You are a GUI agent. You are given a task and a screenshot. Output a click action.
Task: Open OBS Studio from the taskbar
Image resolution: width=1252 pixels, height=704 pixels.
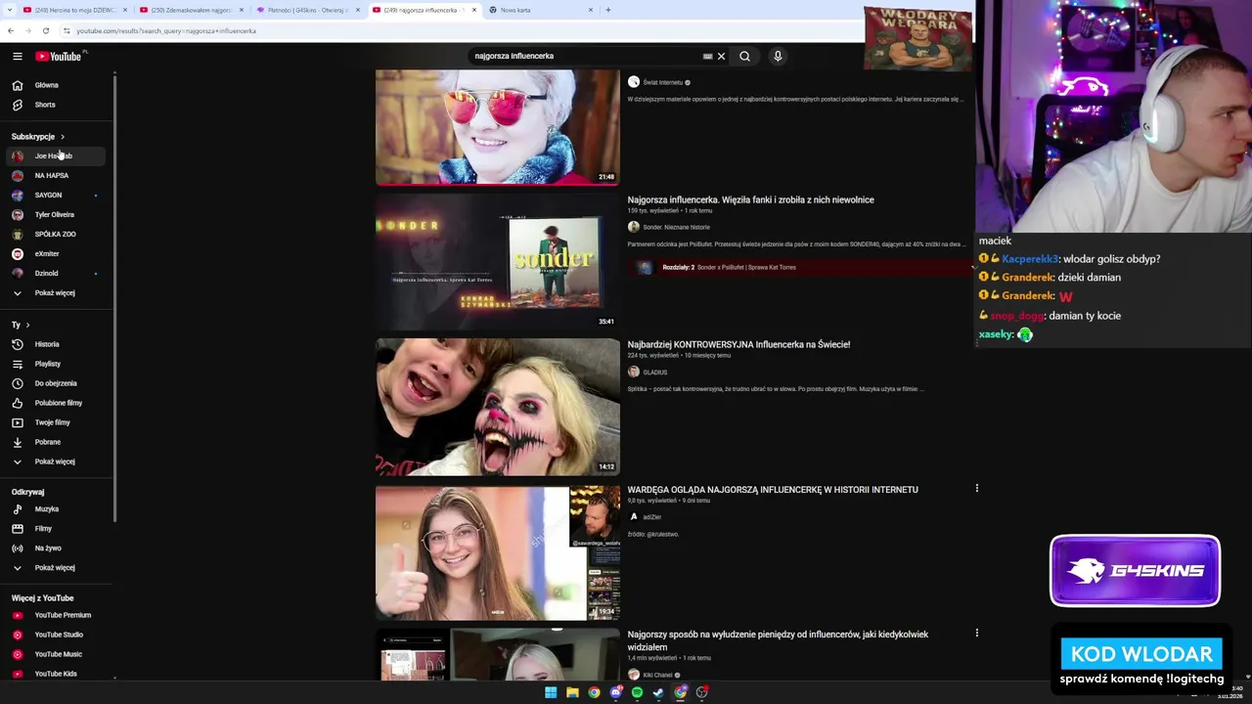pyautogui.click(x=701, y=692)
